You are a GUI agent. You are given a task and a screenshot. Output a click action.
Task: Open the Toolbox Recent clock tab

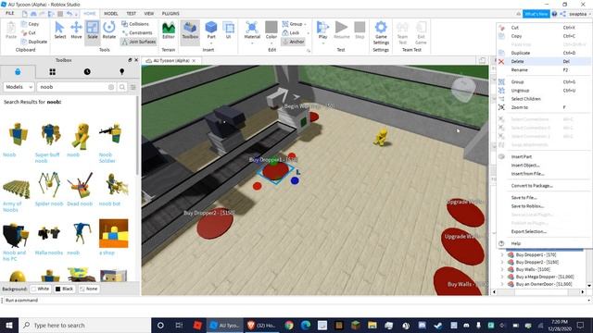pyautogui.click(x=87, y=72)
